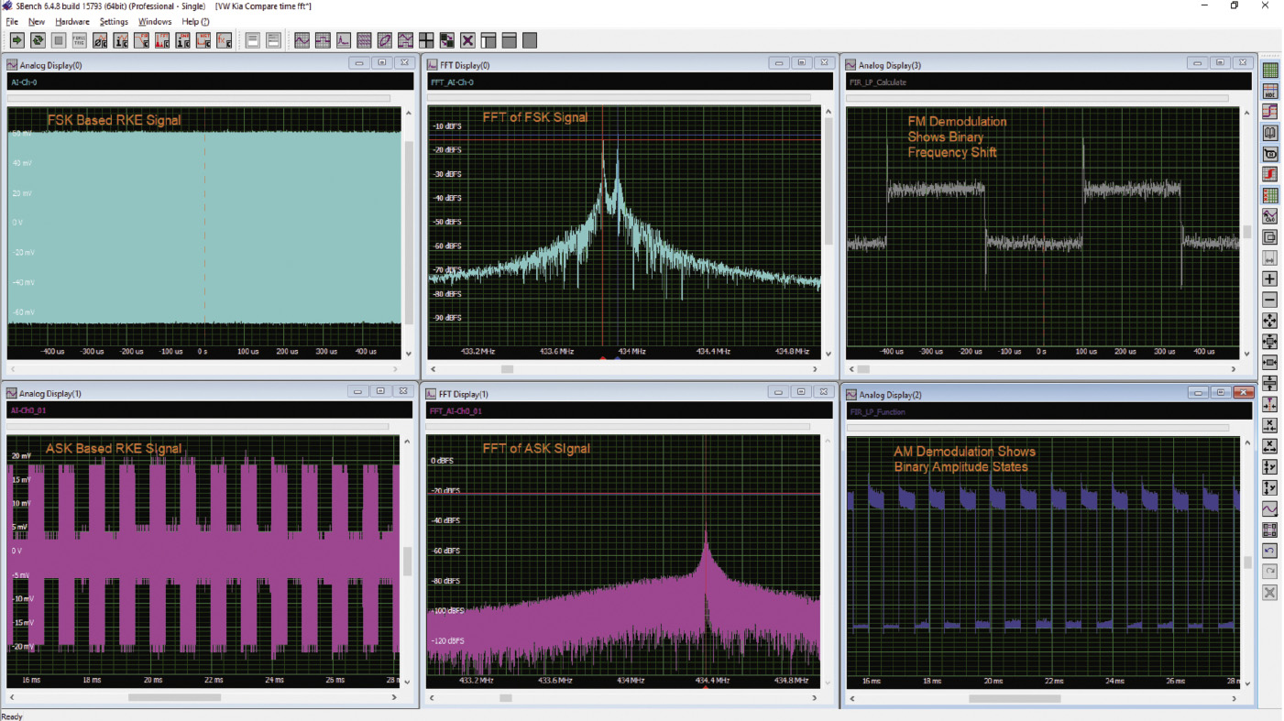
Task: Click the horizontal scrollbar thumb in Analog Display(2)
Action: [x=1015, y=698]
